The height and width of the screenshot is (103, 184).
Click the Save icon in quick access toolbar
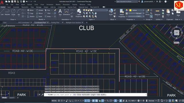pyautogui.click(x=12, y=1)
